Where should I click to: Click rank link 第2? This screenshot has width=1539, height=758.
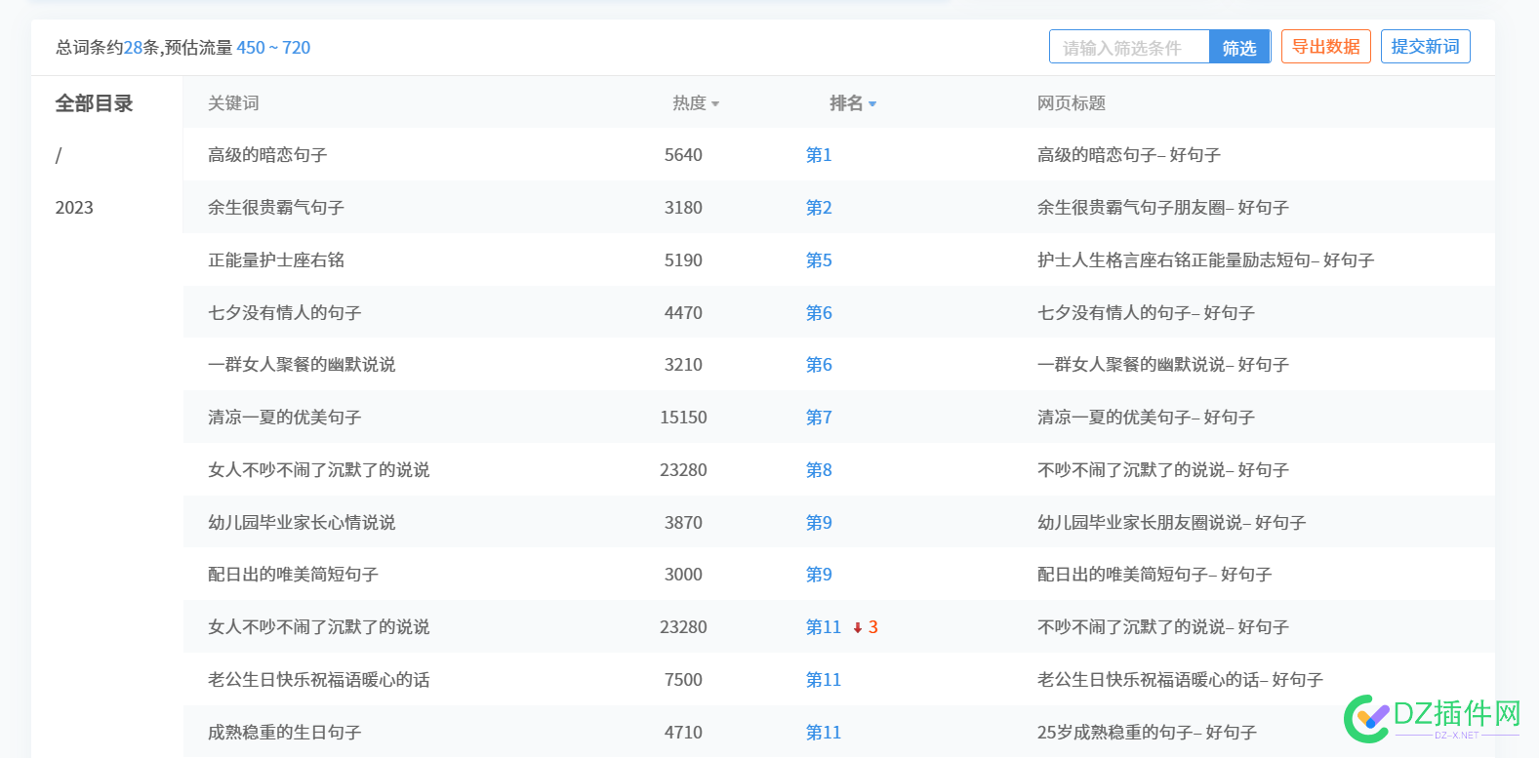(819, 208)
